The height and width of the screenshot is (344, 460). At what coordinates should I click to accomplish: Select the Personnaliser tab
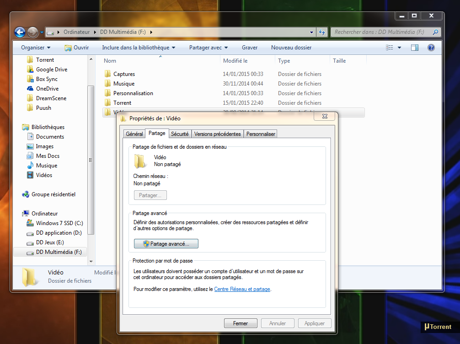(261, 134)
